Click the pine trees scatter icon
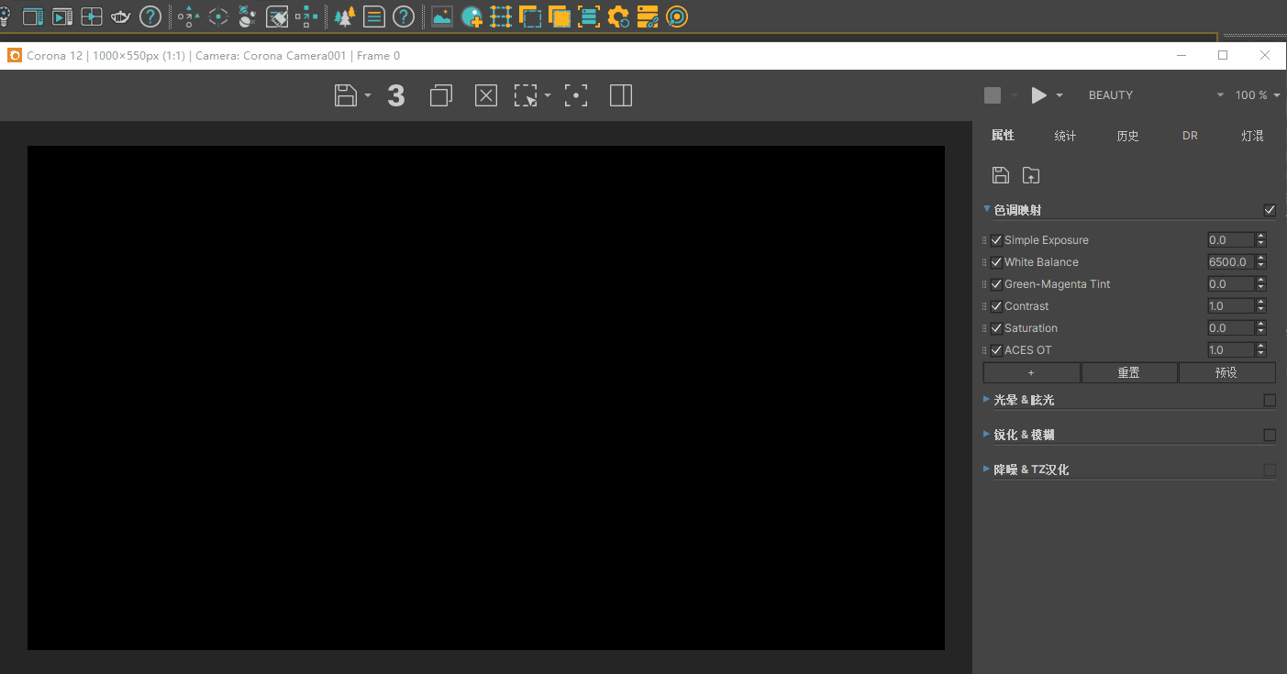 (x=345, y=17)
